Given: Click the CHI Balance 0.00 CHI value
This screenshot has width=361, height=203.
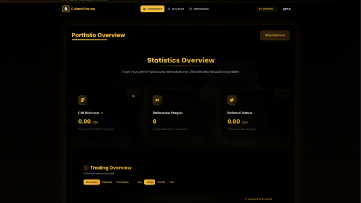Looking at the screenshot, I should [x=88, y=122].
